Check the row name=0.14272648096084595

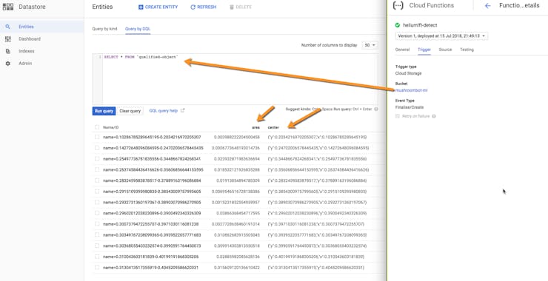tap(97, 148)
